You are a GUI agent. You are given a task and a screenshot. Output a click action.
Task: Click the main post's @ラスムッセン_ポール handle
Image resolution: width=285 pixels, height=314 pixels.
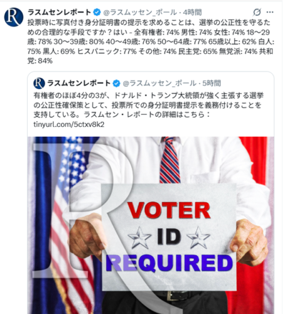[140, 13]
